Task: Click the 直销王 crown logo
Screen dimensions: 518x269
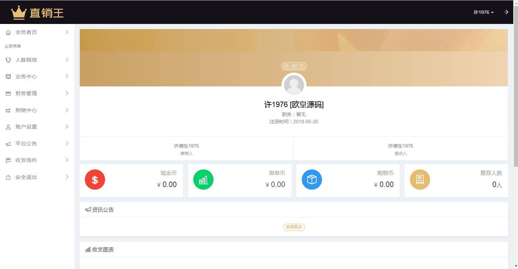Action: [19, 12]
